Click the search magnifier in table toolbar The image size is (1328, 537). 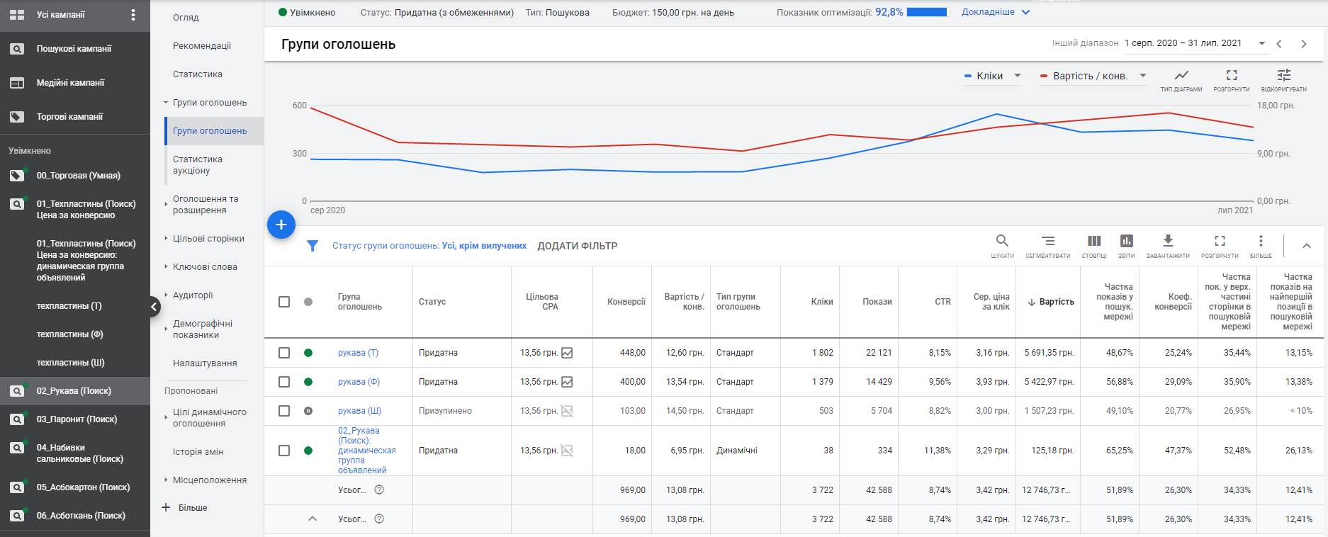(1002, 241)
